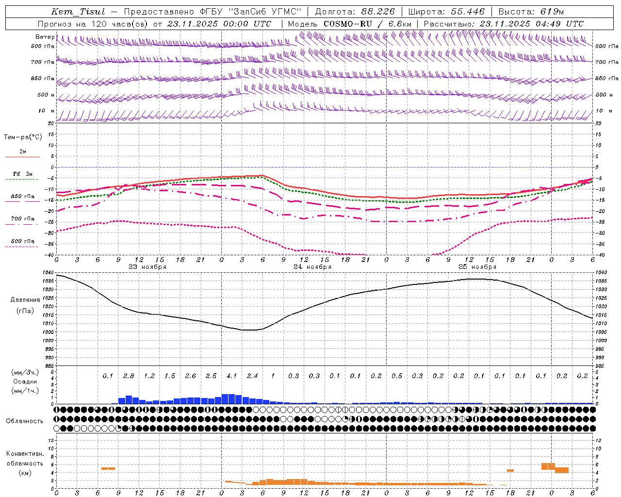
Task: Click the 2.8 precipitation total value
Action: 129,376
